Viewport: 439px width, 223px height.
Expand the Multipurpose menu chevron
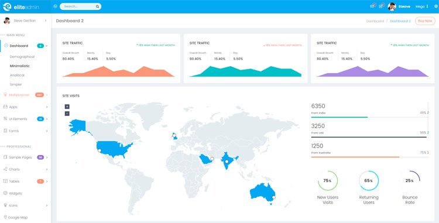click(x=47, y=95)
